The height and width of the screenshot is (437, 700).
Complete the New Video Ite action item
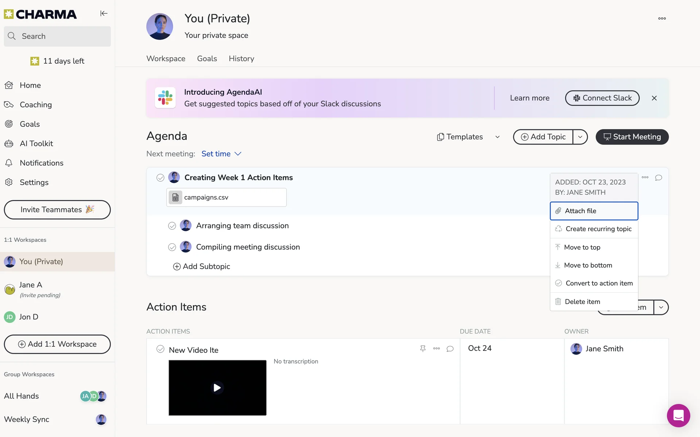pyautogui.click(x=160, y=349)
